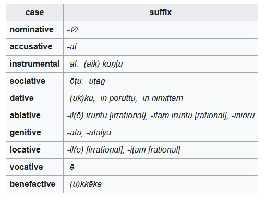Click the vocative suffix -ē
This screenshot has height=202, width=266.
71,167
